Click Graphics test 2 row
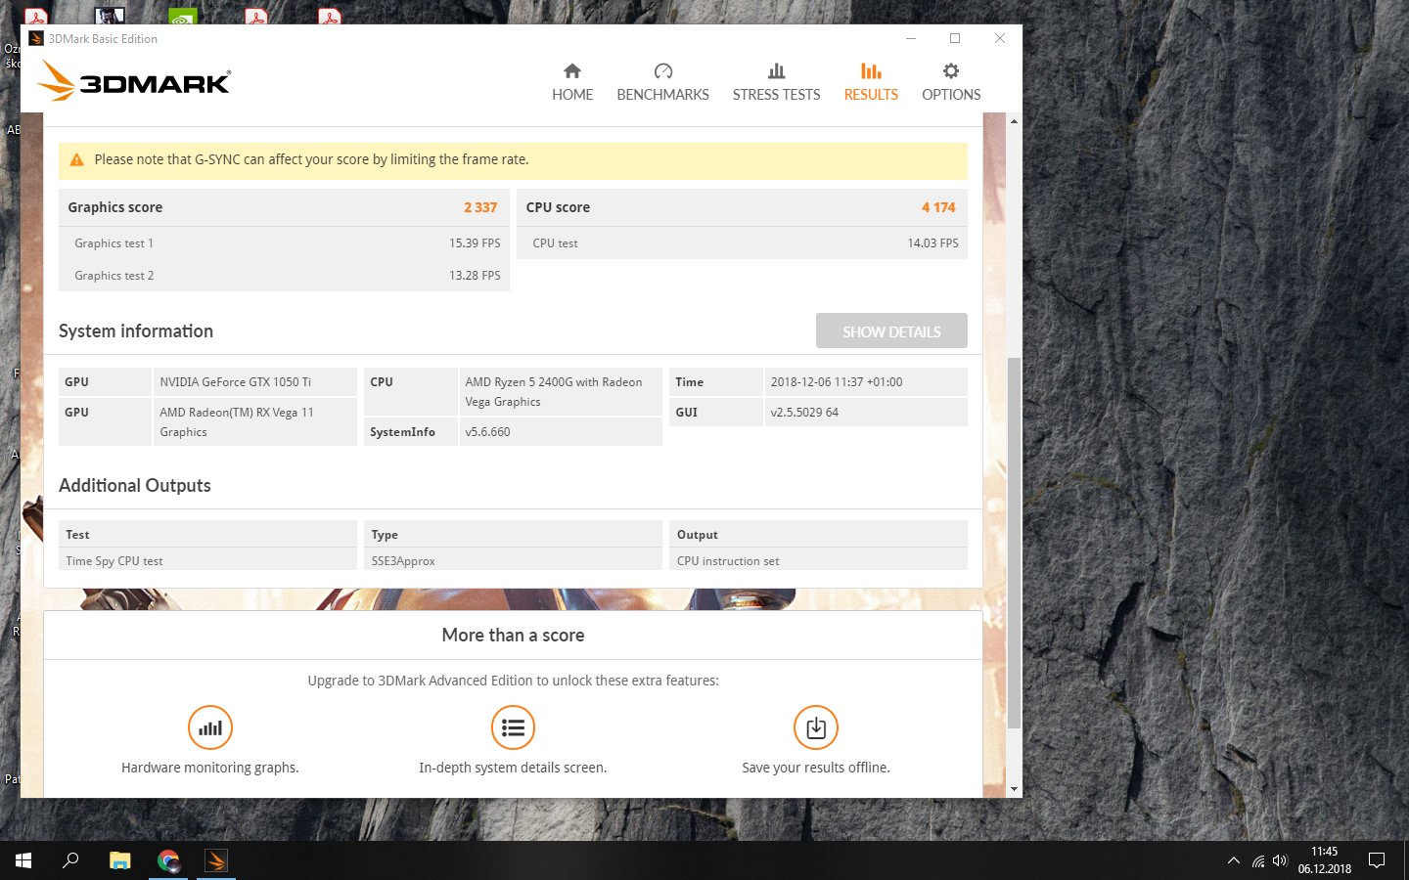Viewport: 1409px width, 880px height. tap(284, 276)
